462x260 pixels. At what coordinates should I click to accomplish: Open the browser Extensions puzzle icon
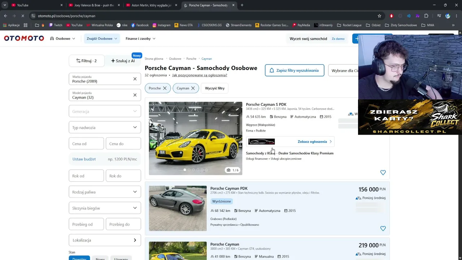[x=426, y=16]
